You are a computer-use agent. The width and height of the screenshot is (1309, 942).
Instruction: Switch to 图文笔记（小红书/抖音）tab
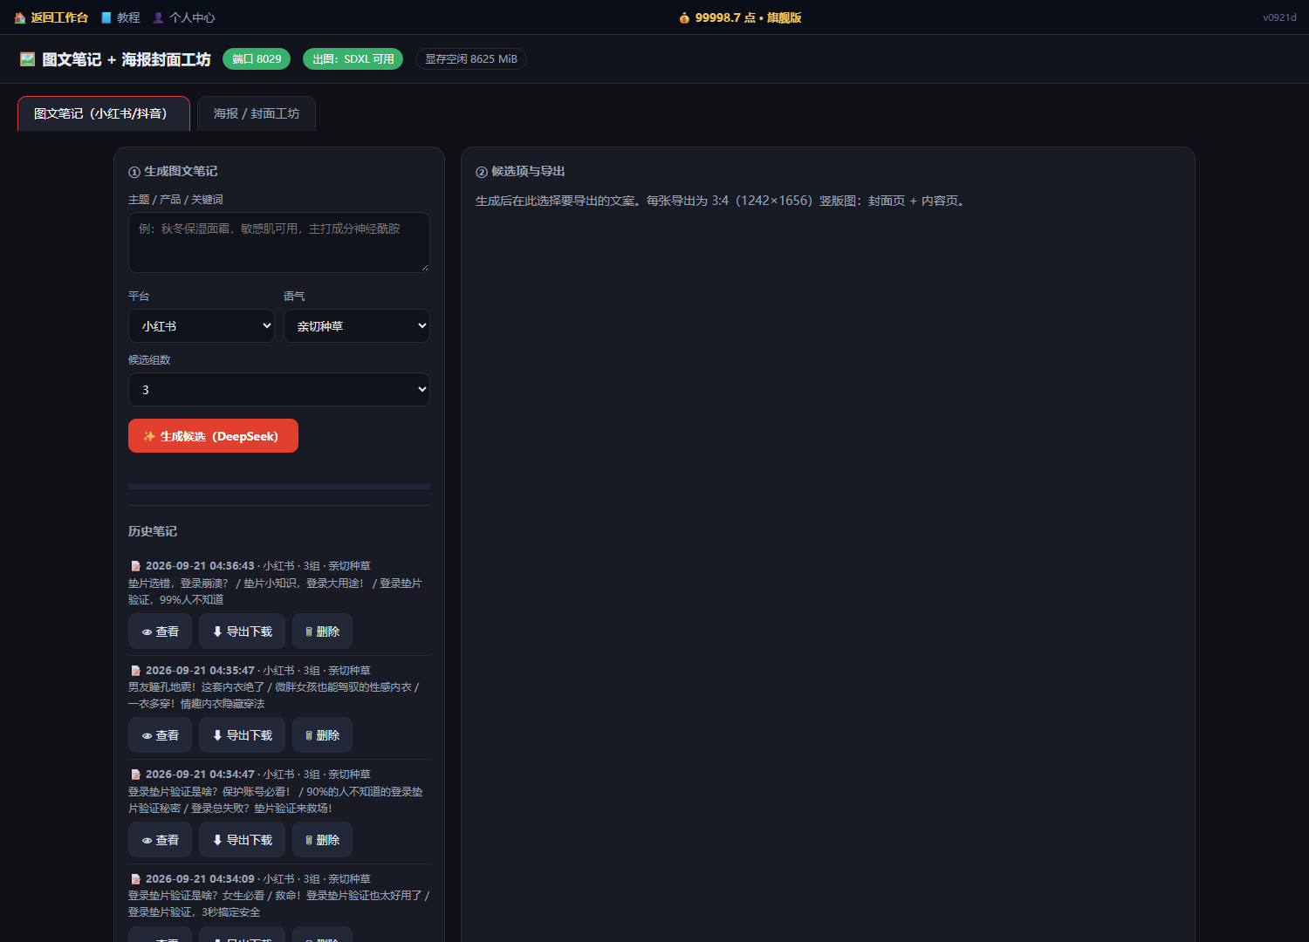[x=104, y=113]
